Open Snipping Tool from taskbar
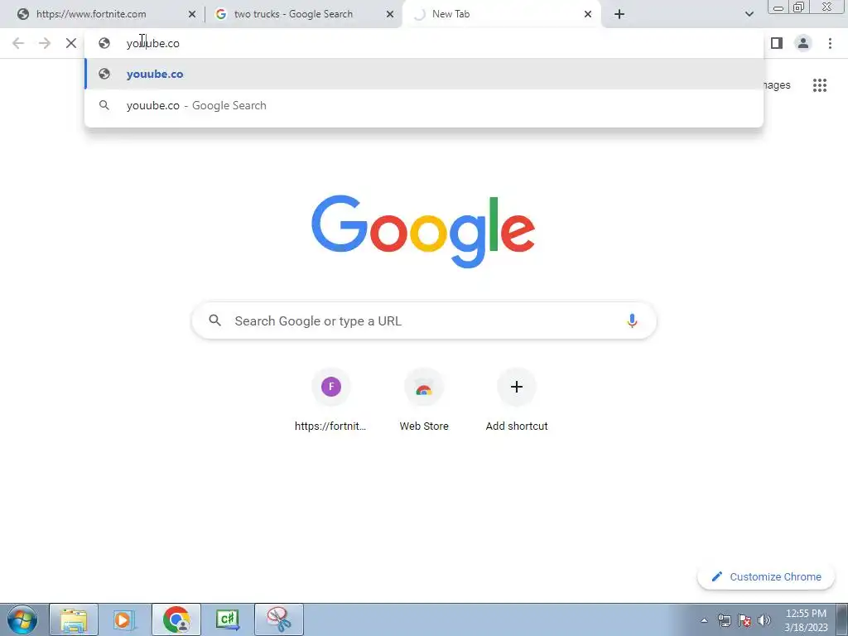 tap(279, 619)
